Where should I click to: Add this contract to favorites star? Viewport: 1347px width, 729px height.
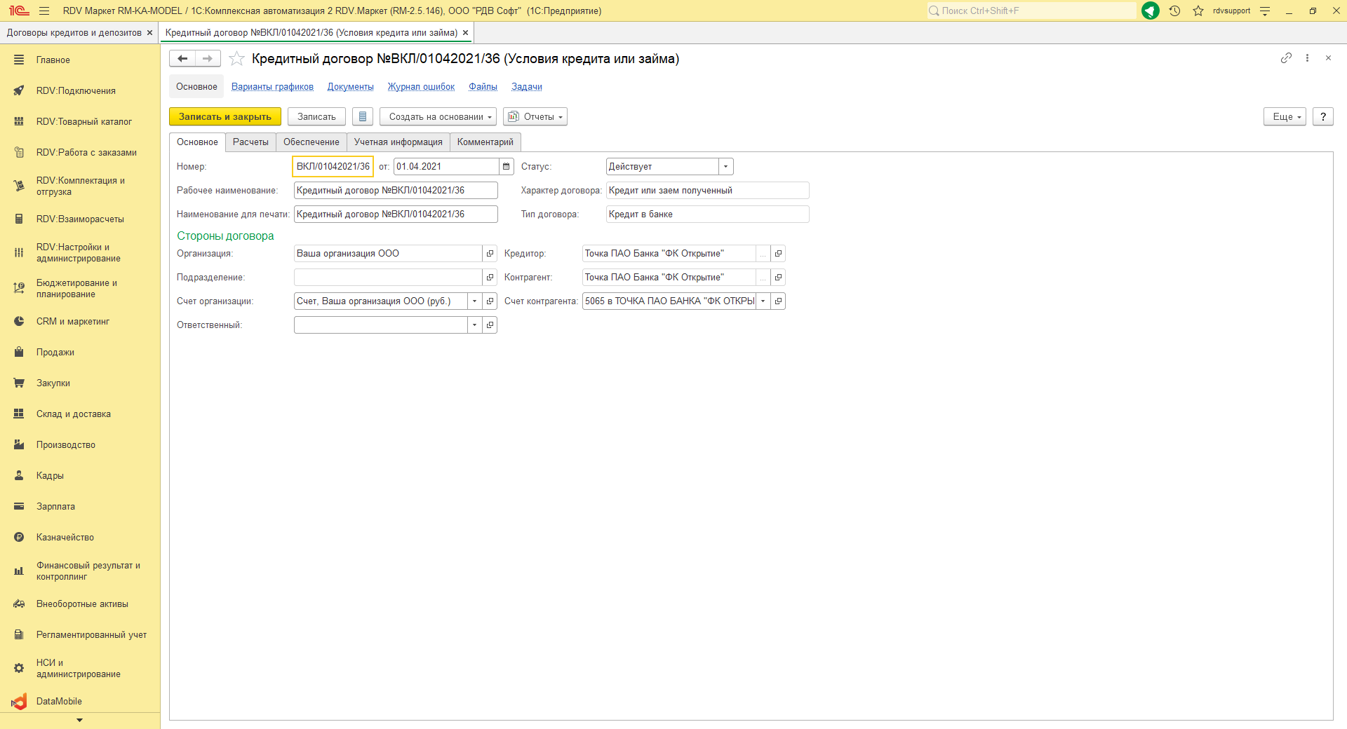pos(237,59)
